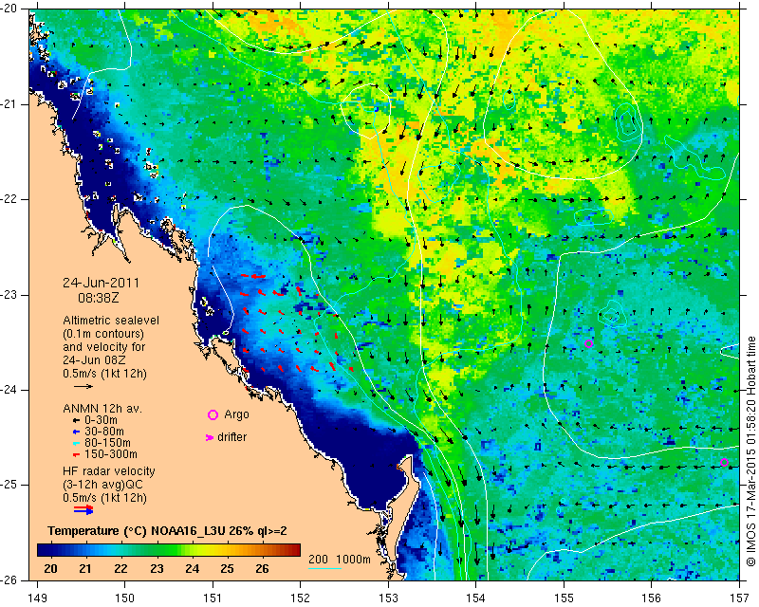The height and width of the screenshot is (607, 759).
Task: Click the colorbar tick label 22
Action: (x=121, y=569)
